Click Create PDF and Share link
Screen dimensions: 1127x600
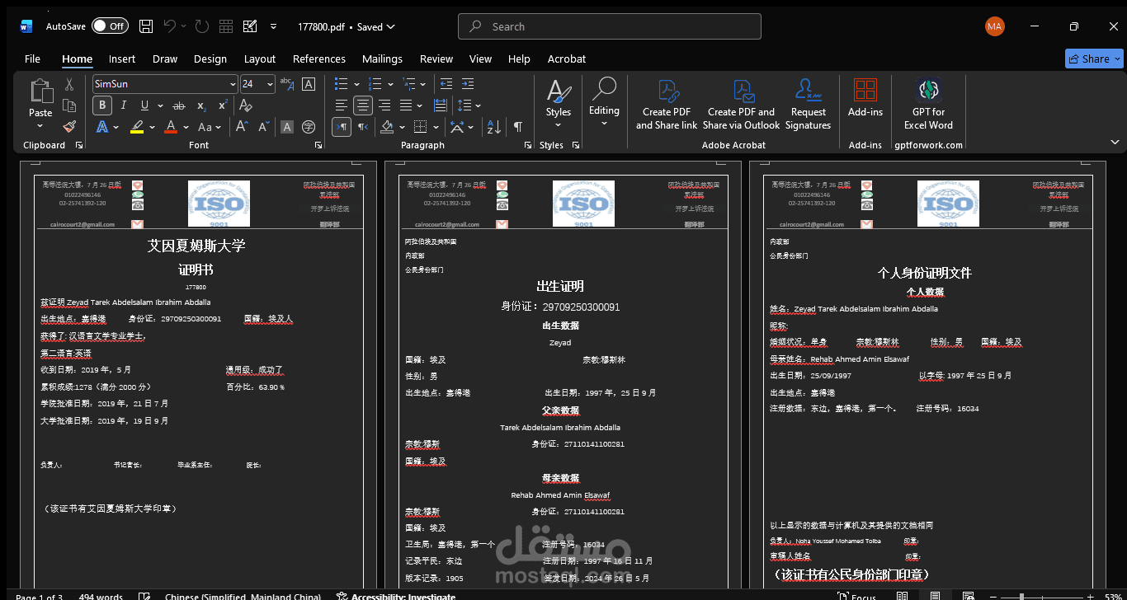667,104
